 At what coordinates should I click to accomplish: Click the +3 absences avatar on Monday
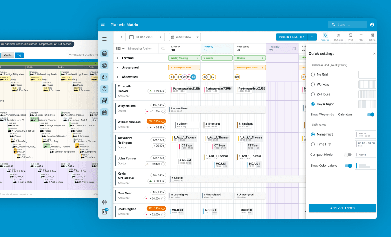click(x=193, y=77)
